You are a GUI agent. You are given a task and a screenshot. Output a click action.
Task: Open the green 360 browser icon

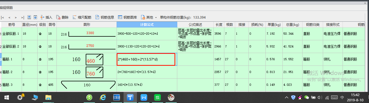coord(89,97)
